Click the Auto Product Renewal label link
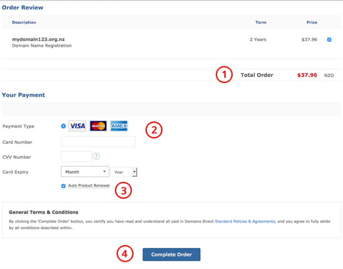 (x=89, y=185)
